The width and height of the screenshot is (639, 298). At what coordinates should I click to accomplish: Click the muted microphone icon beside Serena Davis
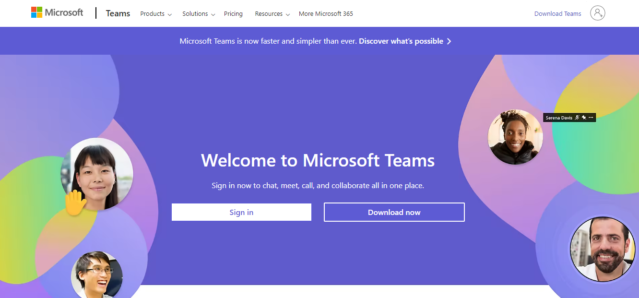(x=577, y=118)
